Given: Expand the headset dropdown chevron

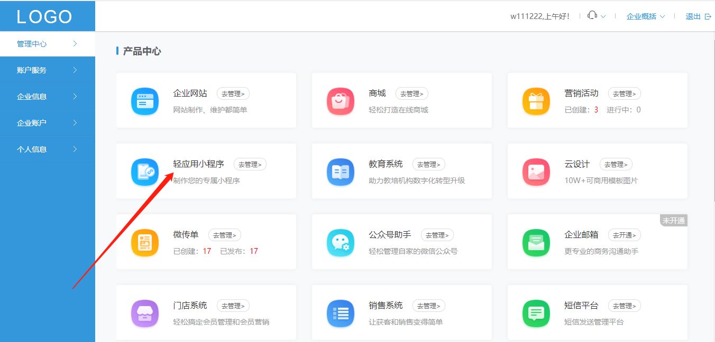Looking at the screenshot, I should [603, 17].
